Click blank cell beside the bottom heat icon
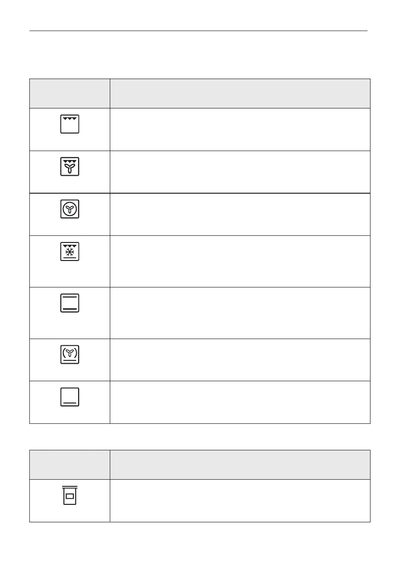The image size is (397, 564). (239, 402)
